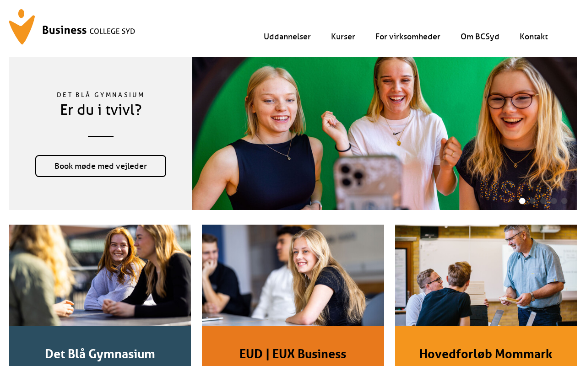This screenshot has height=366, width=586.
Task: Click the Det Blå Gymnasium blue title
Action: (100, 354)
